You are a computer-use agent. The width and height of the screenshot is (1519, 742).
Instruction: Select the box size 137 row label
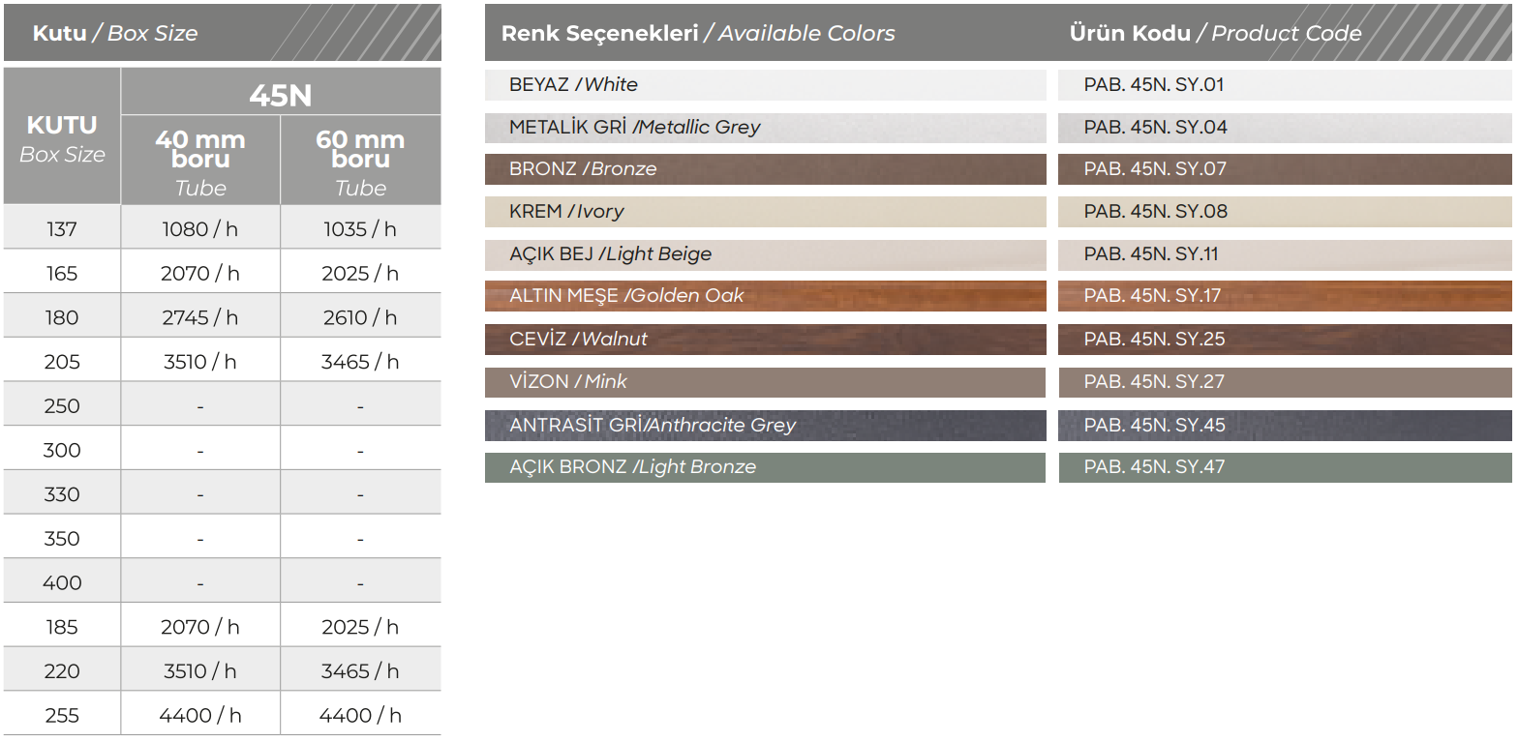(62, 229)
